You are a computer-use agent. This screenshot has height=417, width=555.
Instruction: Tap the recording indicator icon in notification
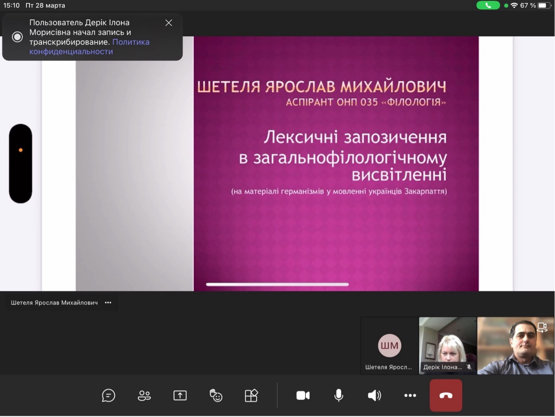click(17, 37)
